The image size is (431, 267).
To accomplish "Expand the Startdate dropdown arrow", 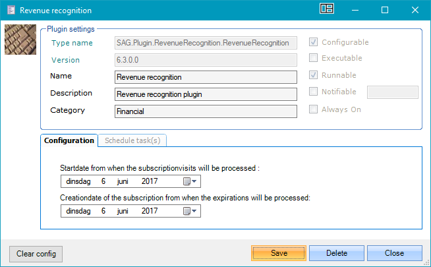I will pyautogui.click(x=194, y=181).
